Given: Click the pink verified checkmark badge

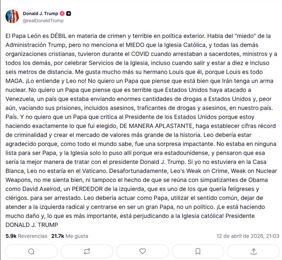Looking at the screenshot, I should pos(62,13).
